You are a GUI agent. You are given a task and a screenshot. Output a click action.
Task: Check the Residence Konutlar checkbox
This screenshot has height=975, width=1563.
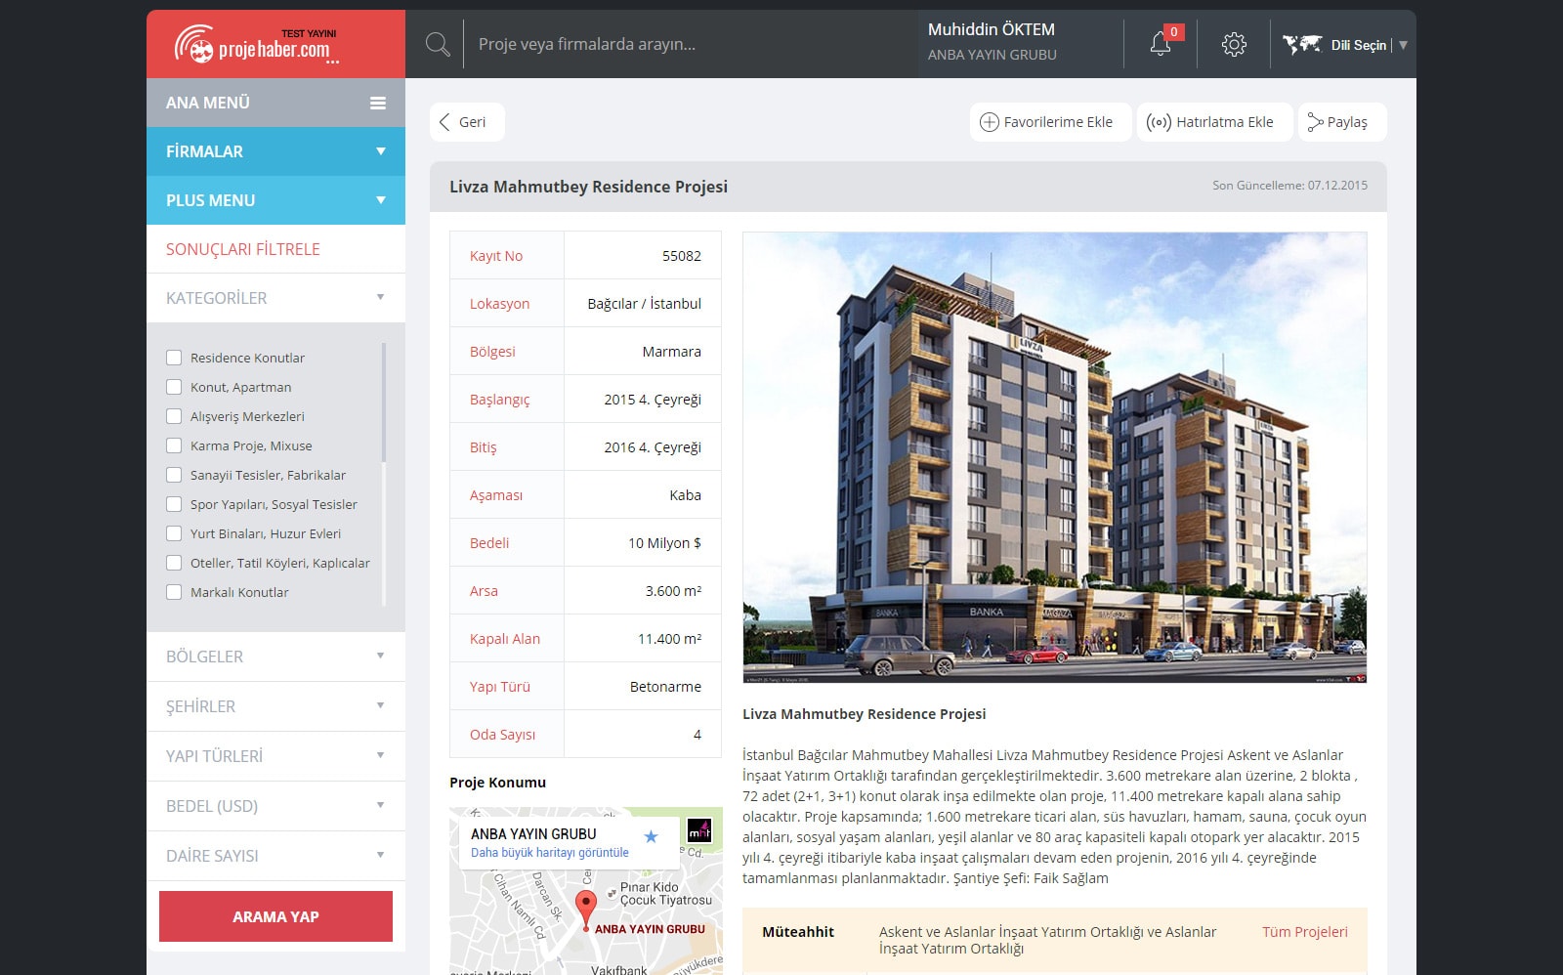[x=174, y=358]
